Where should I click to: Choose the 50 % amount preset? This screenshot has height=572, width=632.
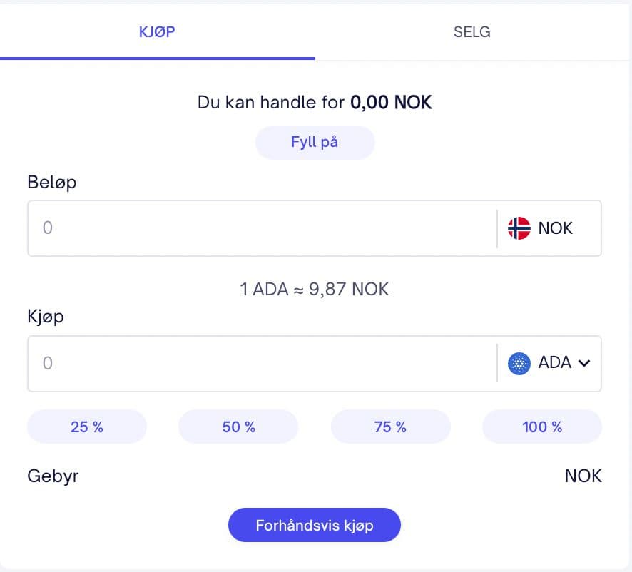(238, 427)
